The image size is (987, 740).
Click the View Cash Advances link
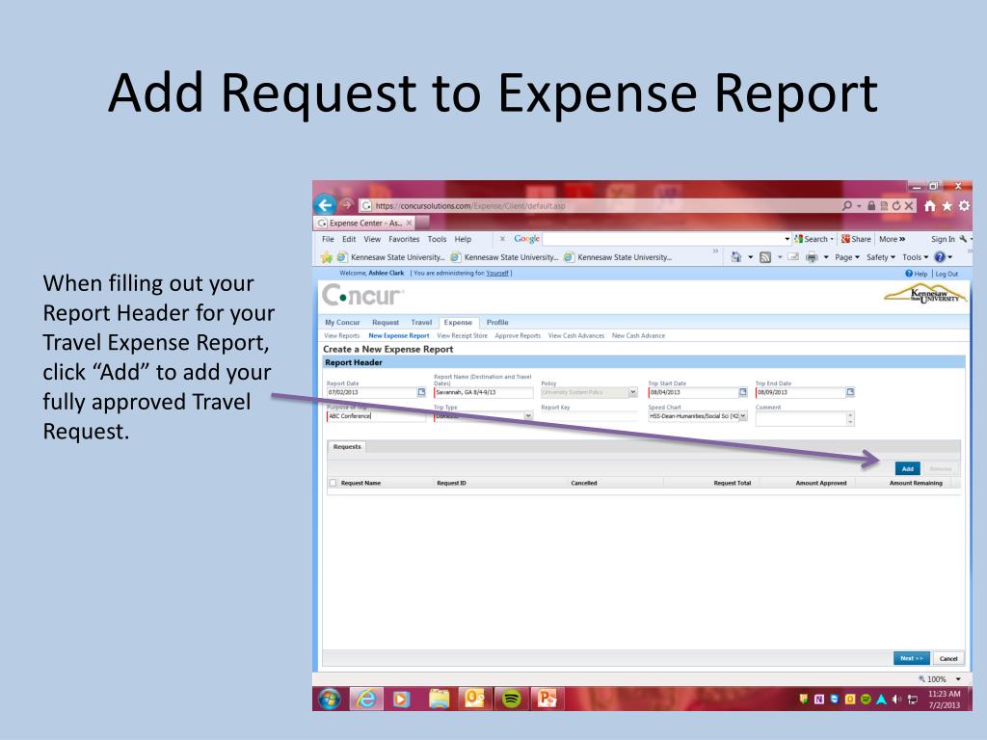pyautogui.click(x=576, y=336)
